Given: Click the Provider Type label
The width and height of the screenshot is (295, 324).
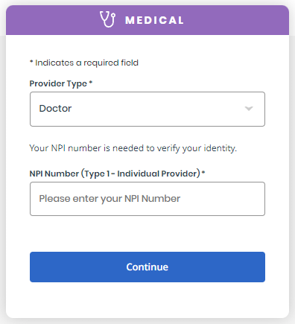Looking at the screenshot, I should point(58,83).
